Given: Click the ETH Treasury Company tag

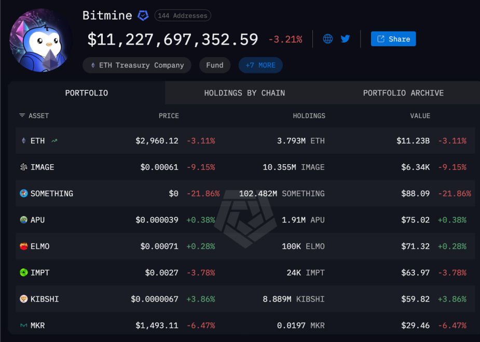Looking at the screenshot, I should (x=136, y=65).
